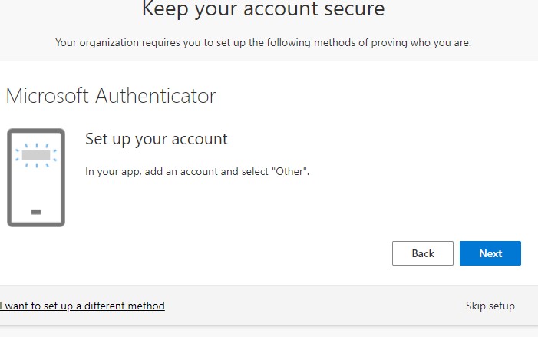This screenshot has height=337, width=538.
Task: Select the organization requirement description text
Action: click(263, 42)
